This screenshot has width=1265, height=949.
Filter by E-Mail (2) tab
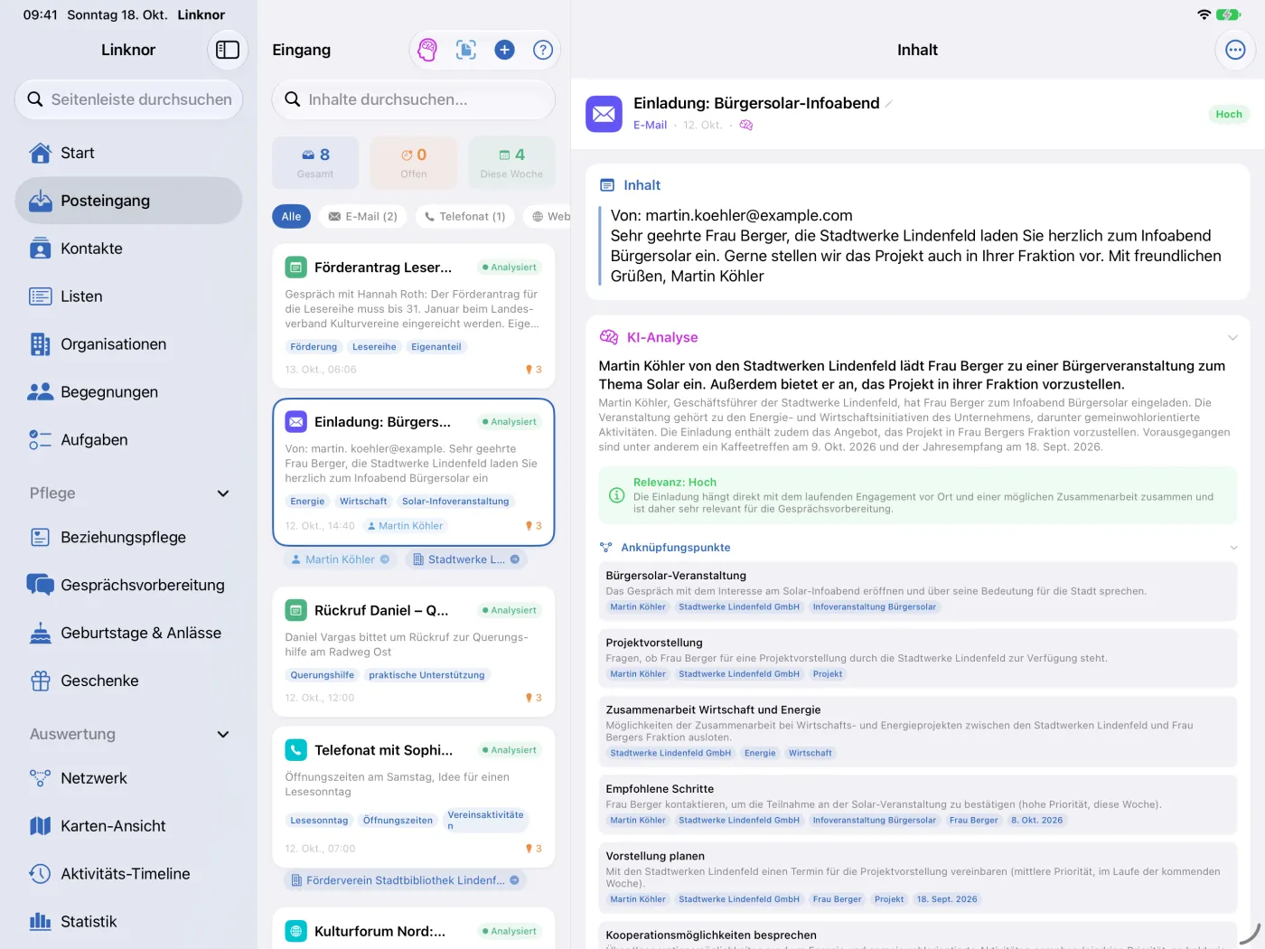362,217
